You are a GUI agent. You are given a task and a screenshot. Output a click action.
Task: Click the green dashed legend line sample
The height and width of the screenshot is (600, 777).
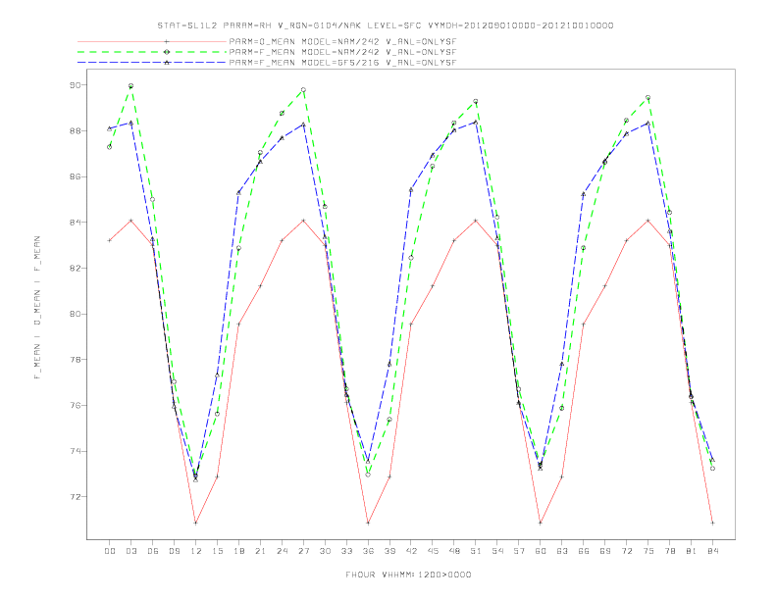[x=152, y=52]
